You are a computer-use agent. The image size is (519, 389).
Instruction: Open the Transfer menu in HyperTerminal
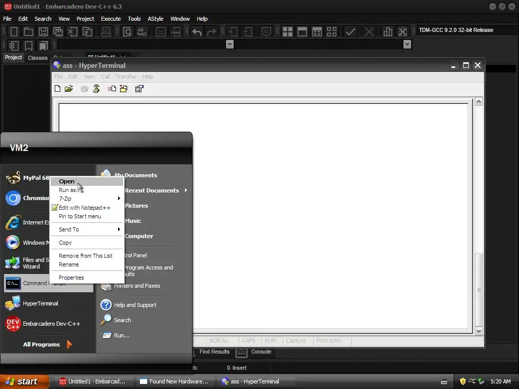click(126, 76)
